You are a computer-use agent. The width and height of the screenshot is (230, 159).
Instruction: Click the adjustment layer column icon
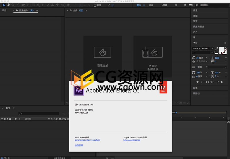point(65,119)
